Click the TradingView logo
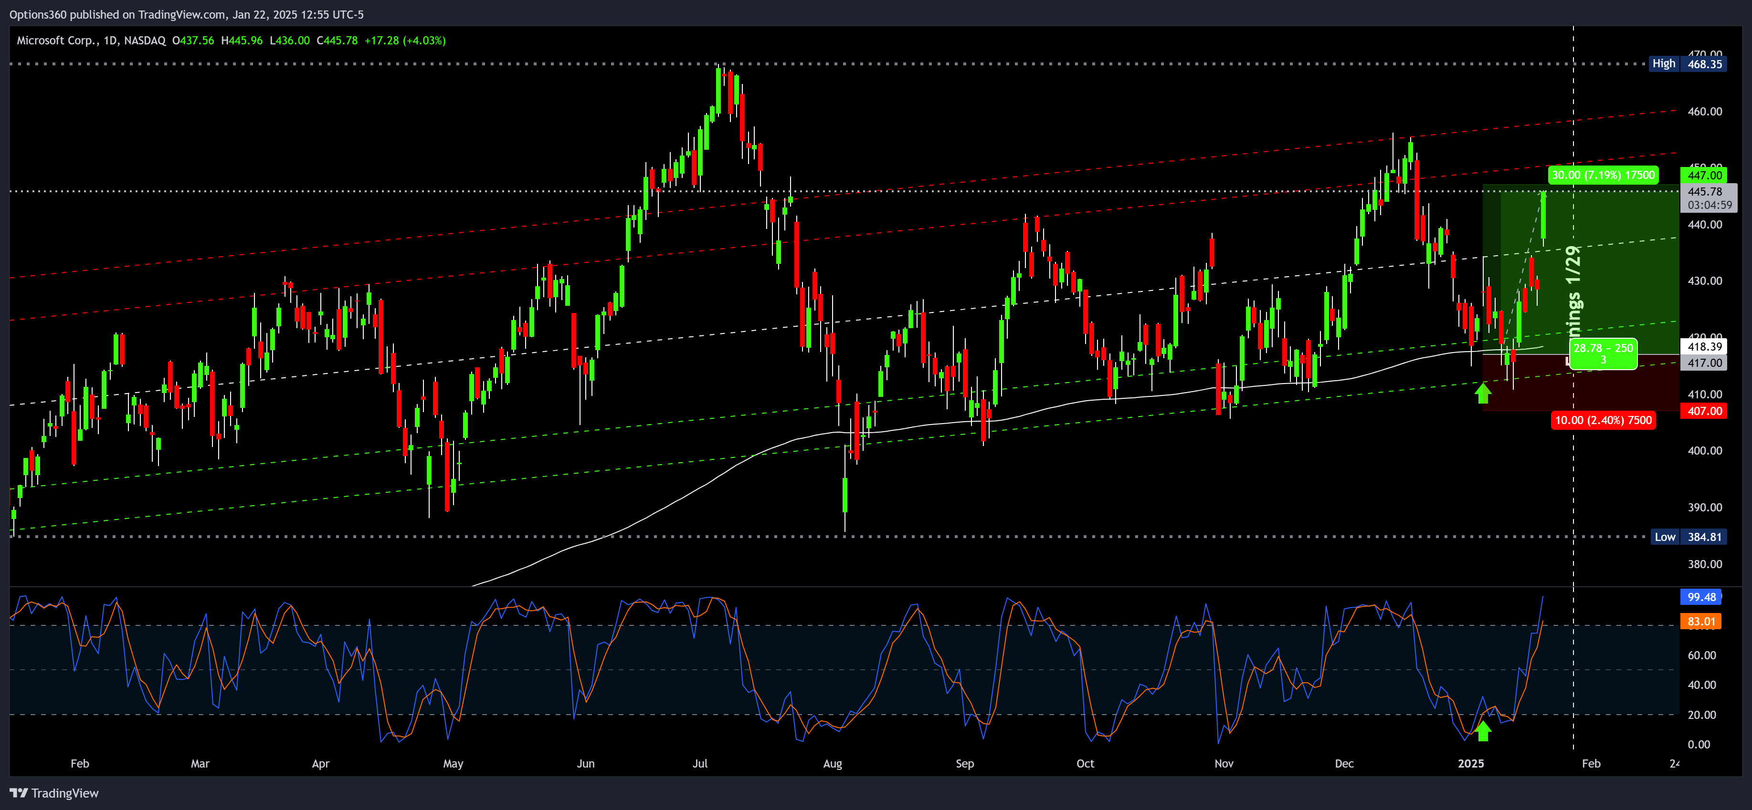This screenshot has width=1752, height=810. [54, 793]
